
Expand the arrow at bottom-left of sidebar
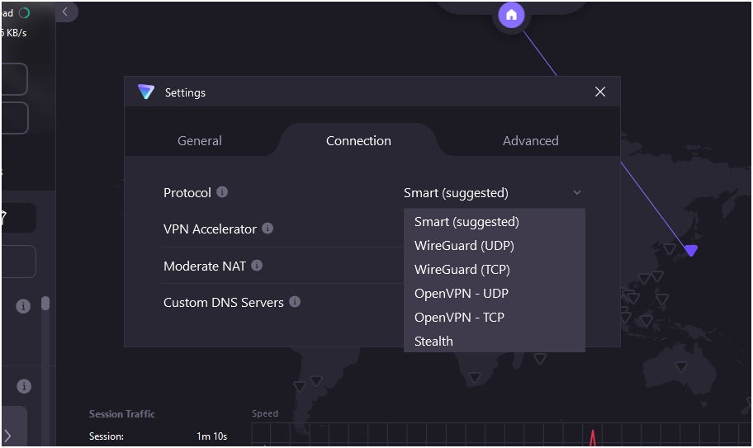click(x=7, y=436)
